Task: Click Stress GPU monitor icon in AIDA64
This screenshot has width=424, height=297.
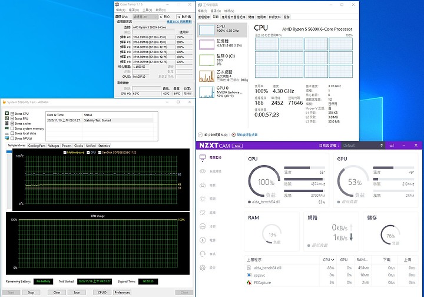Action: (7, 138)
